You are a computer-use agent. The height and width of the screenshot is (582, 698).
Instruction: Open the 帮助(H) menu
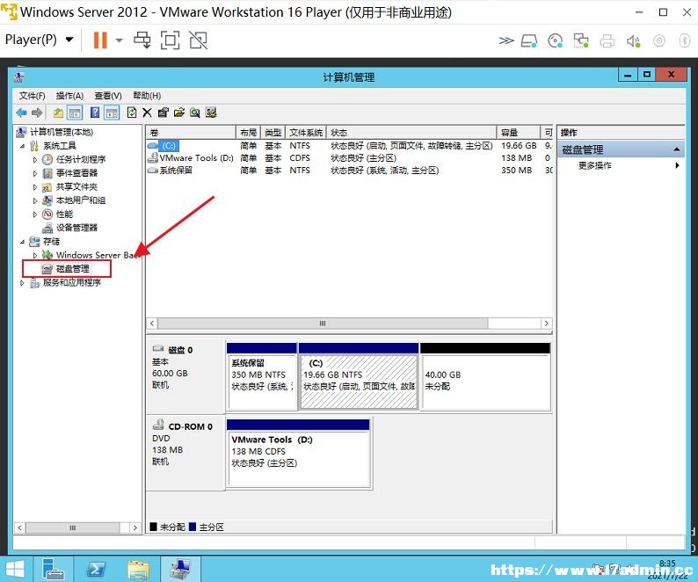(147, 96)
